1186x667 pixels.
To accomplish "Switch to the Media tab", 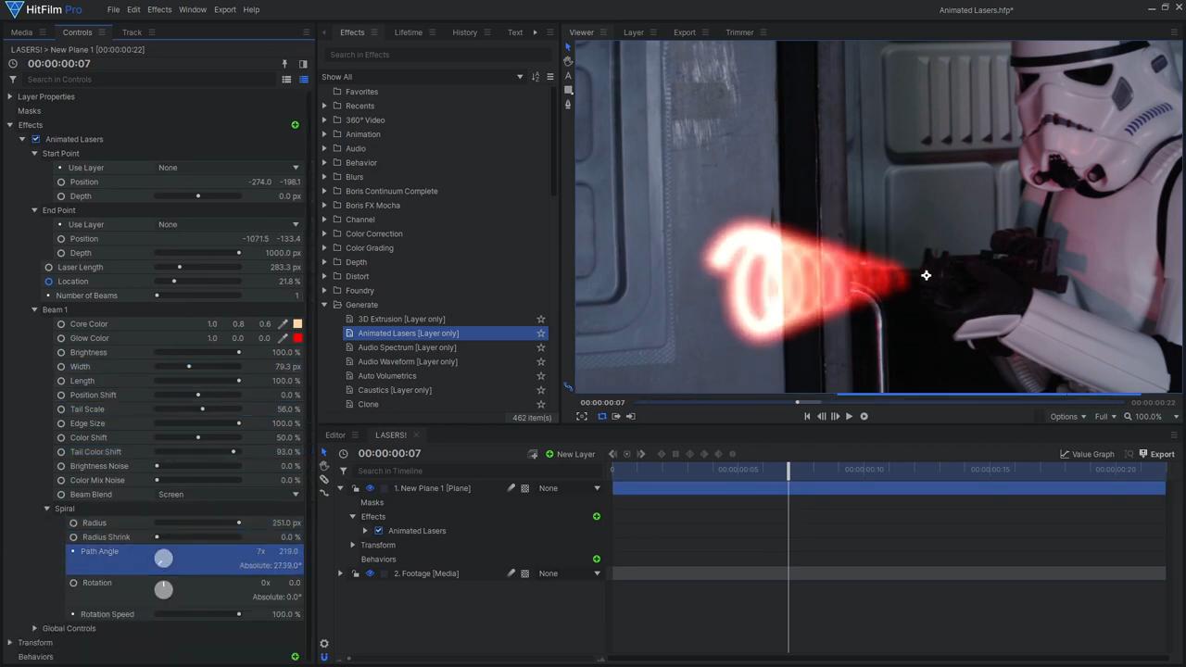I will click(21, 32).
